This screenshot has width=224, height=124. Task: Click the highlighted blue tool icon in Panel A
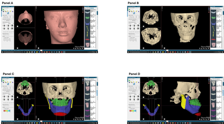(8, 13)
